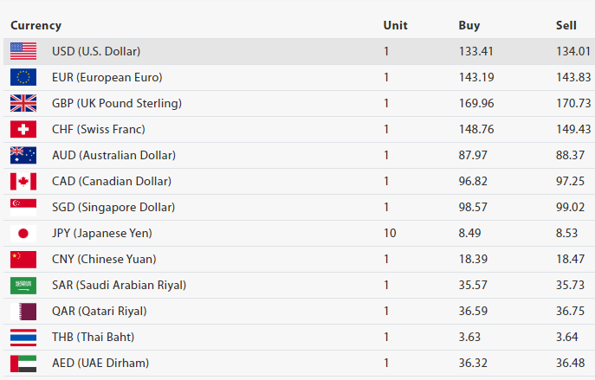Click the JPY sell rate 8.53
Image resolution: width=595 pixels, height=380 pixels.
(569, 233)
